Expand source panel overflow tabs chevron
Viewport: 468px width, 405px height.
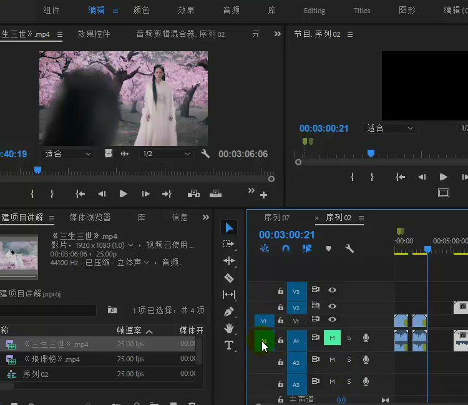[x=277, y=34]
